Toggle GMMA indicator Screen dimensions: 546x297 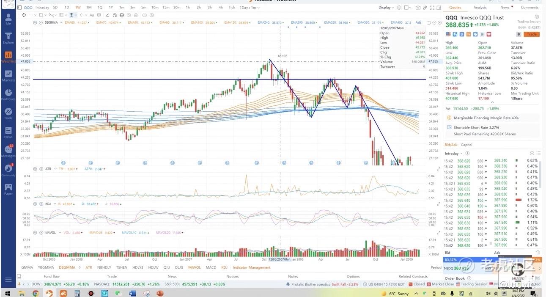click(27, 267)
